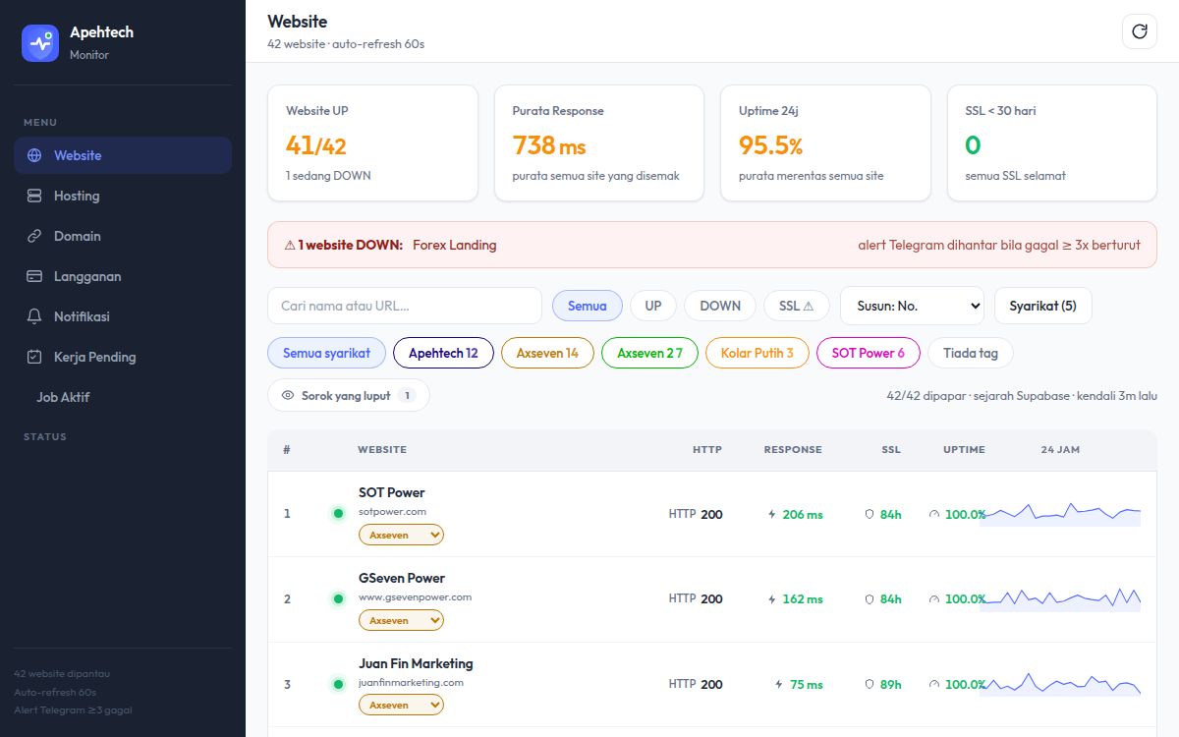The image size is (1179, 737).
Task: Filter by Axseven 2 7 tag
Action: [x=649, y=353]
